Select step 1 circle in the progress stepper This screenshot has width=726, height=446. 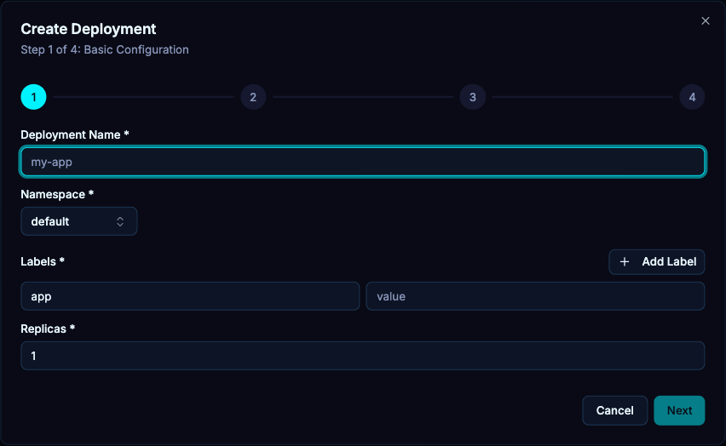(x=34, y=97)
